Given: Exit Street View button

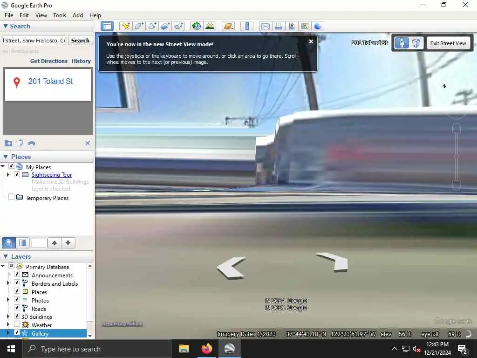Looking at the screenshot, I should 448,43.
